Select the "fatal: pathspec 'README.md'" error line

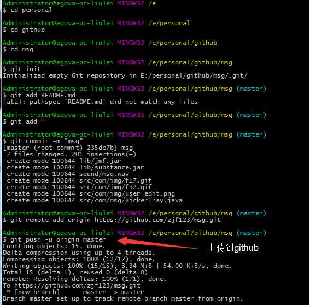(x=100, y=102)
